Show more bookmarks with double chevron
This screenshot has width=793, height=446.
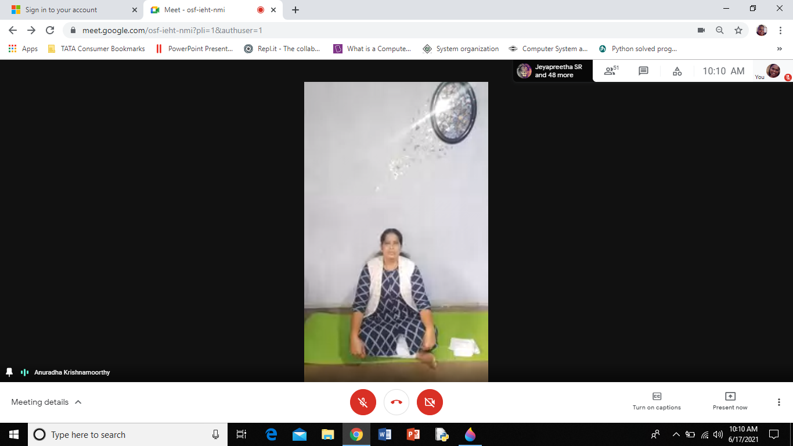pos(779,49)
